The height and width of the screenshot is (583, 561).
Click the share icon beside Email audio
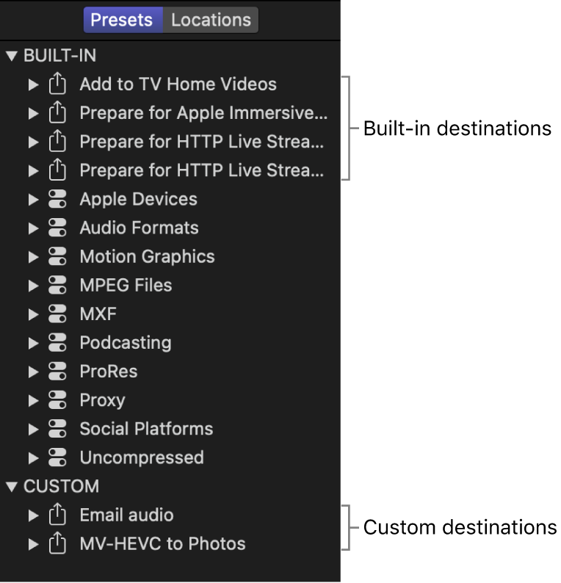[x=57, y=515]
